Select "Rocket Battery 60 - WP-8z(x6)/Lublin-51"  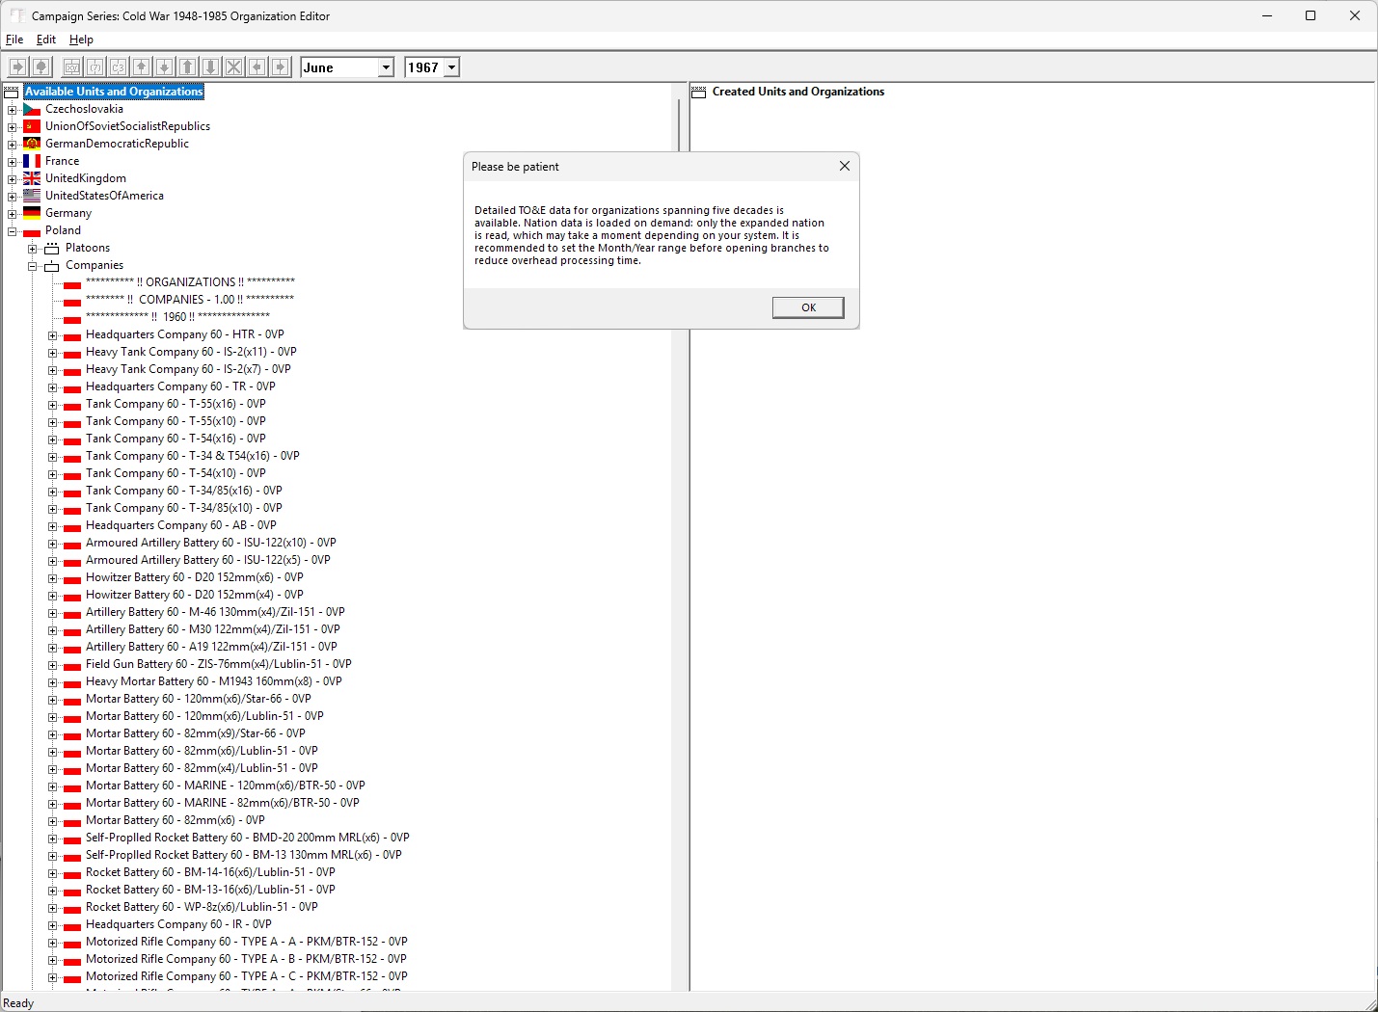202,907
